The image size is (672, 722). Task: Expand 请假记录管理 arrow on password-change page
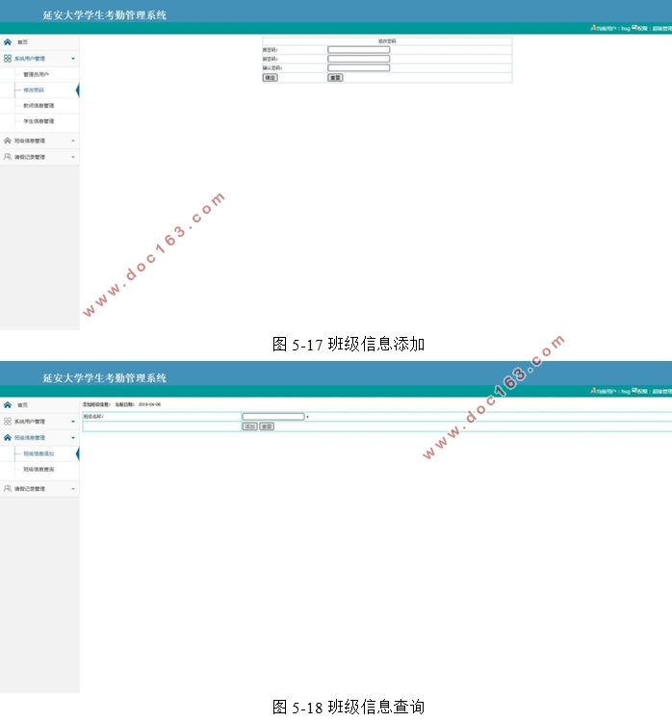pyautogui.click(x=73, y=157)
